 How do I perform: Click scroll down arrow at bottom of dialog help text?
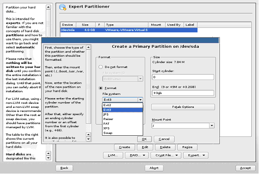pos(88,139)
